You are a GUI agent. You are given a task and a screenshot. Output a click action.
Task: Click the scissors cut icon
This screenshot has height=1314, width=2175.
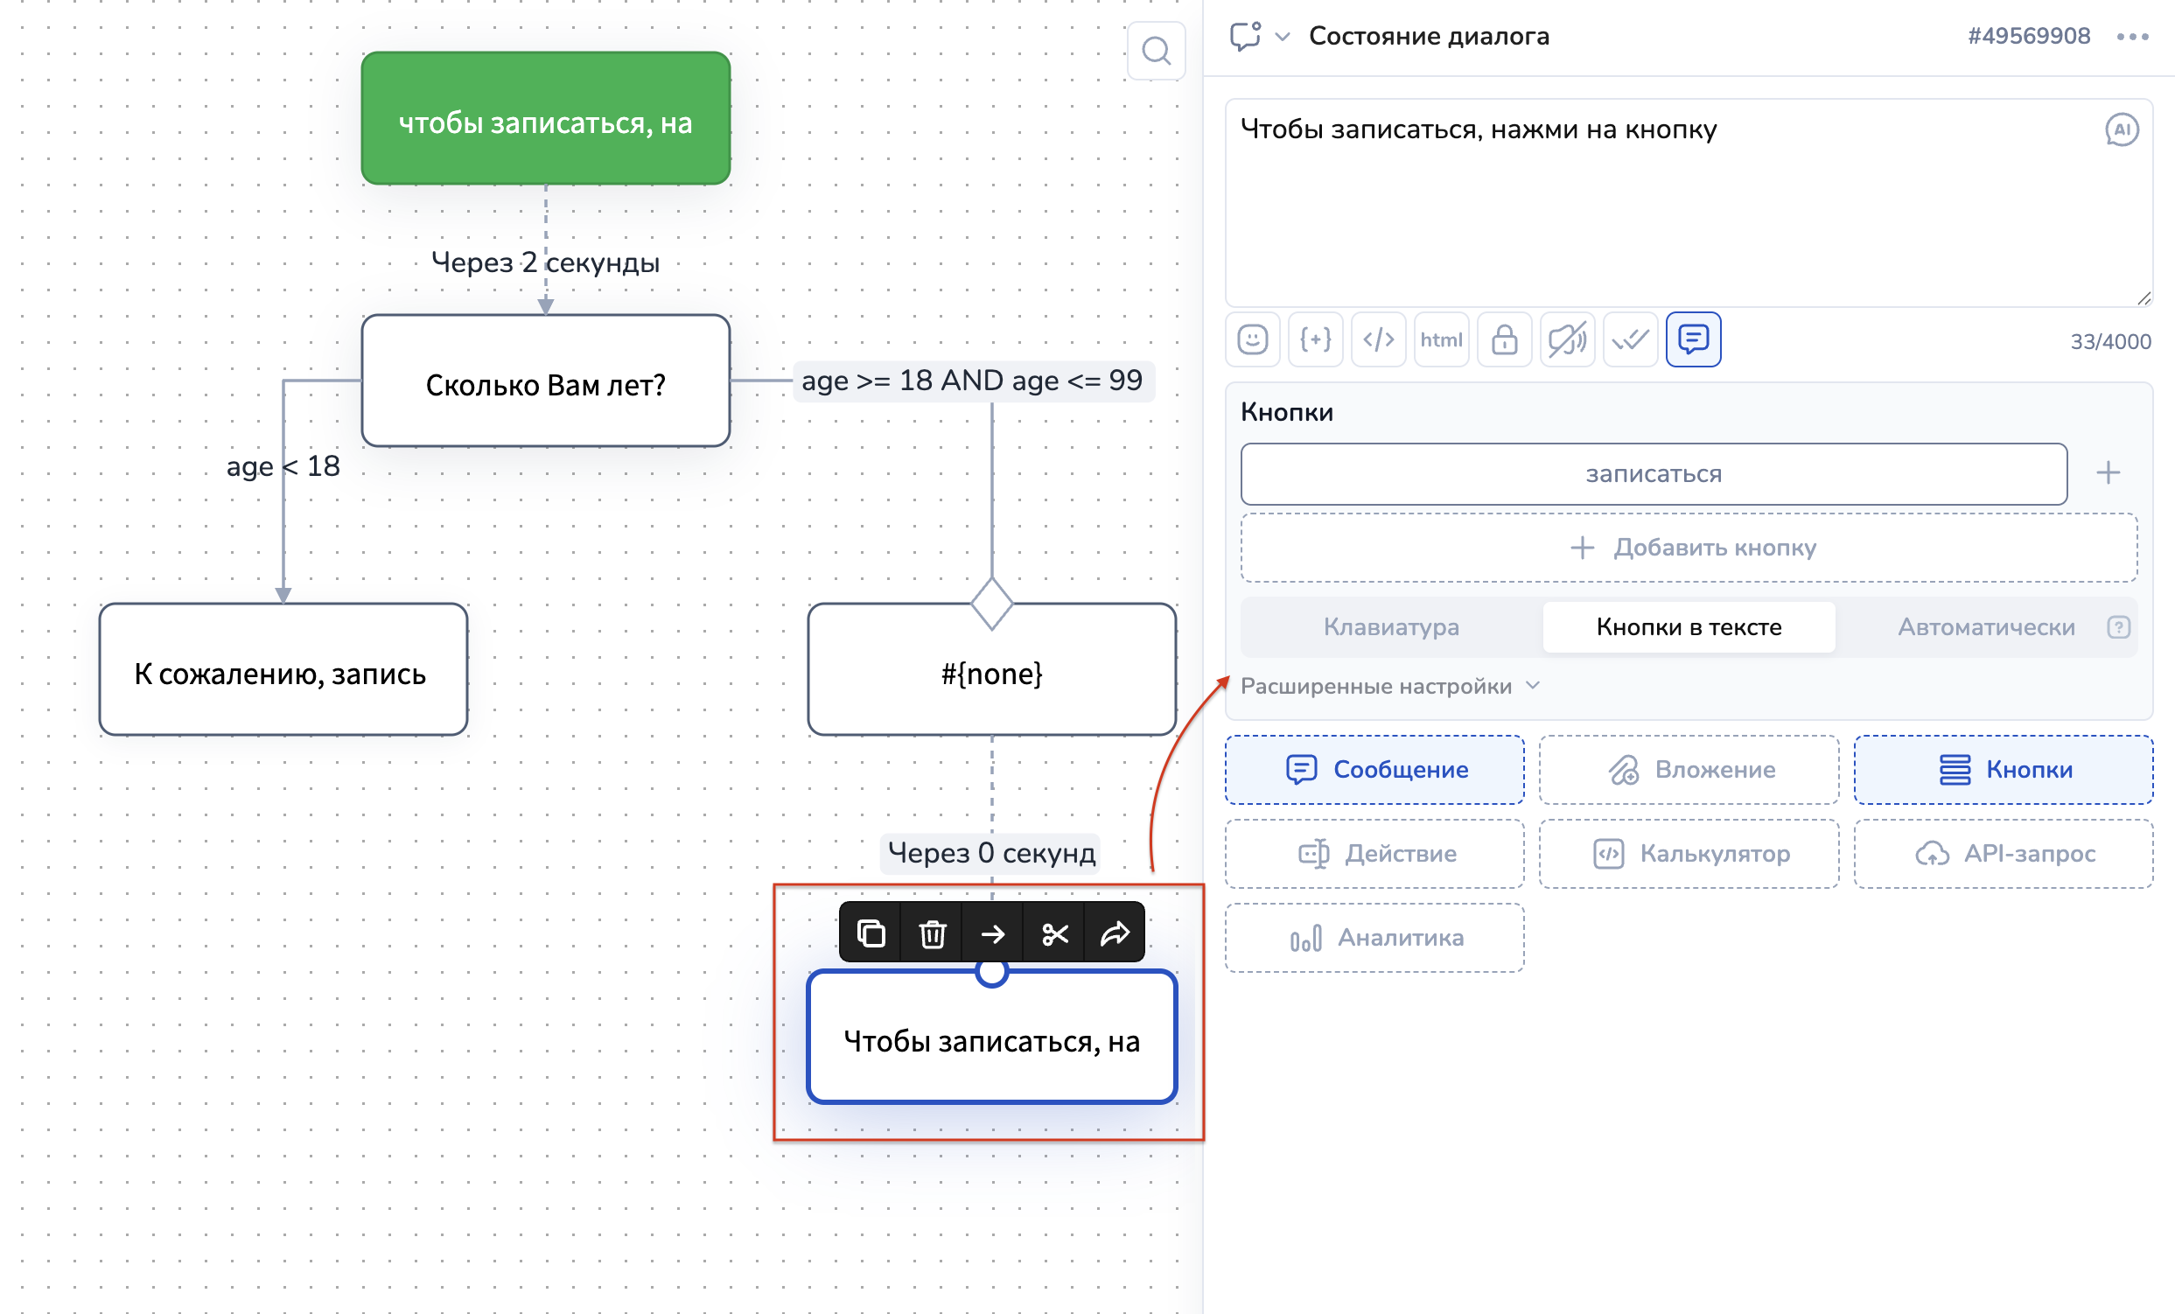[1054, 933]
